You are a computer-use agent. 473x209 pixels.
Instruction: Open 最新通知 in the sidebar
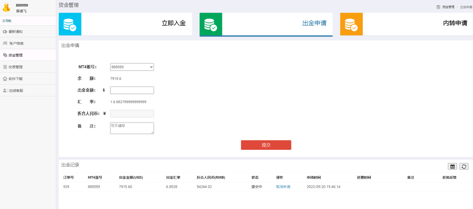point(16,32)
